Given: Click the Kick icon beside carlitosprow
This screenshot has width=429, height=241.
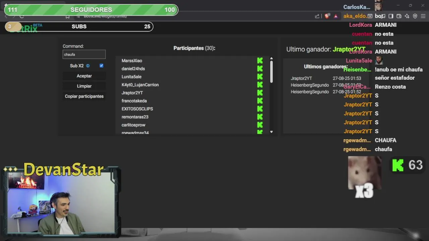Looking at the screenshot, I should click(x=260, y=125).
